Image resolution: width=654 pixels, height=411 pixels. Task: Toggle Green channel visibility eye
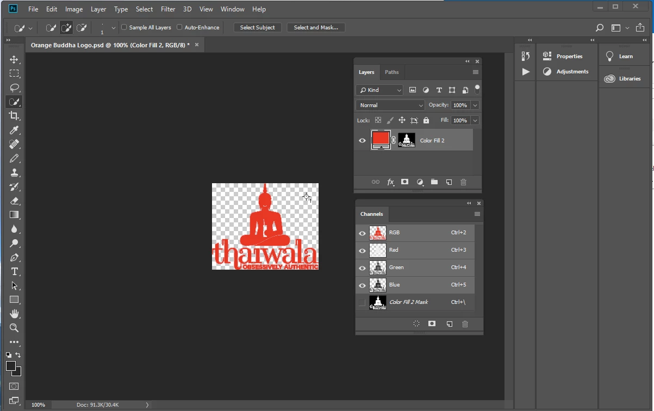tap(362, 267)
